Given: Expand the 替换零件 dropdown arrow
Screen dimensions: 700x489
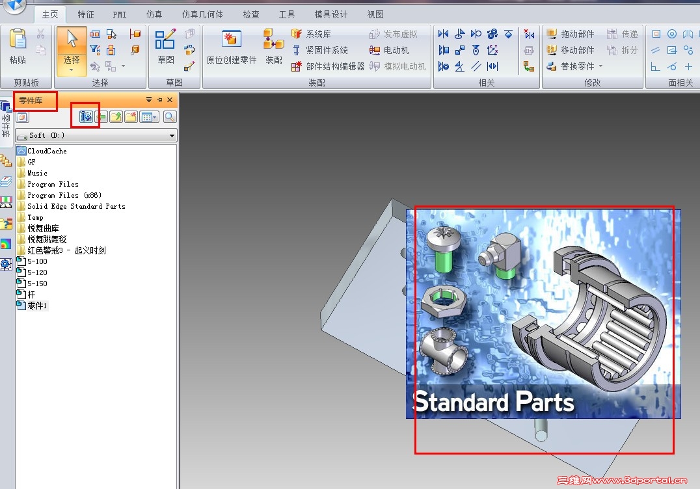Looking at the screenshot, I should [601, 66].
